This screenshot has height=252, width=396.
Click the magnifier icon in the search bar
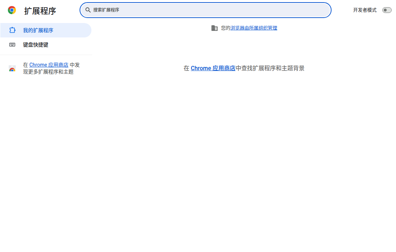[88, 10]
